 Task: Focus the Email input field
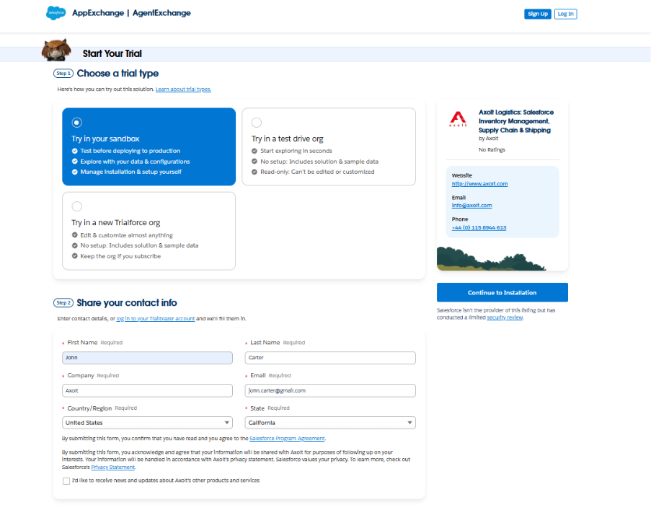(330, 390)
